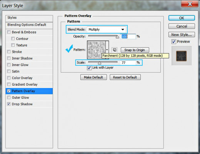Open the Blend Mode Multiply dropdown
Viewport: 200px width, 154px height.
(x=106, y=30)
